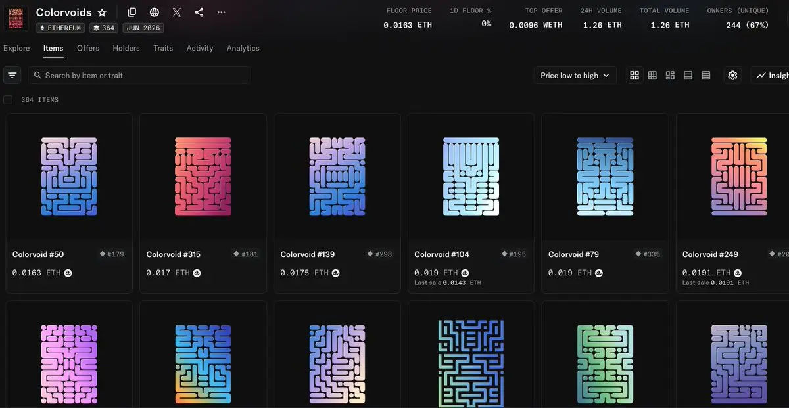Click the Owners 244 (67%) stat
Image resolution: width=789 pixels, height=408 pixels.
click(x=738, y=18)
